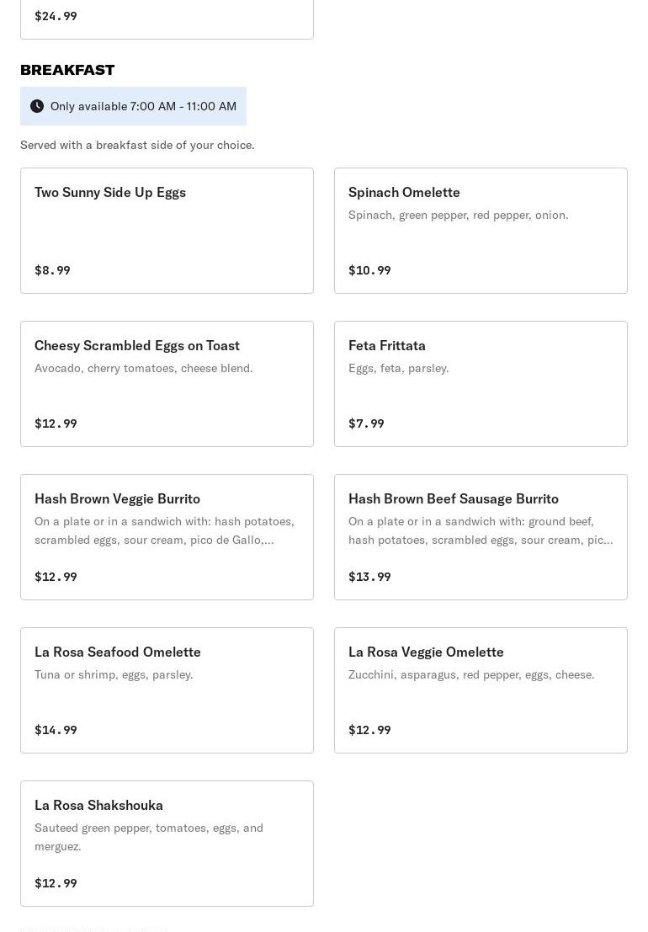Open the Hash Brown Veggie Burrito card

pos(167,536)
